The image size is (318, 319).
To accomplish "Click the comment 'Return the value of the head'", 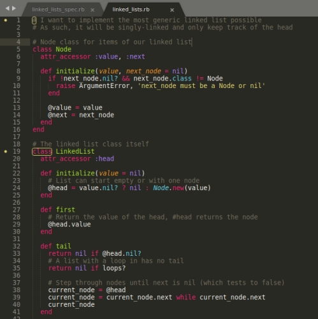I will (153, 217).
